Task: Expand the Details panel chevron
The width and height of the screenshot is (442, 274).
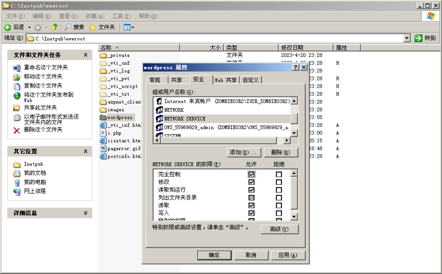Action: [x=85, y=213]
